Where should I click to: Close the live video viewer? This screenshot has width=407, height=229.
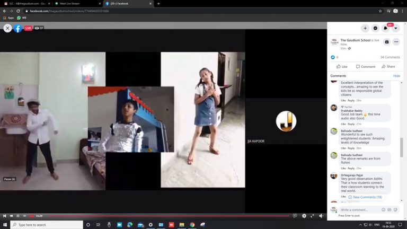pos(7,28)
